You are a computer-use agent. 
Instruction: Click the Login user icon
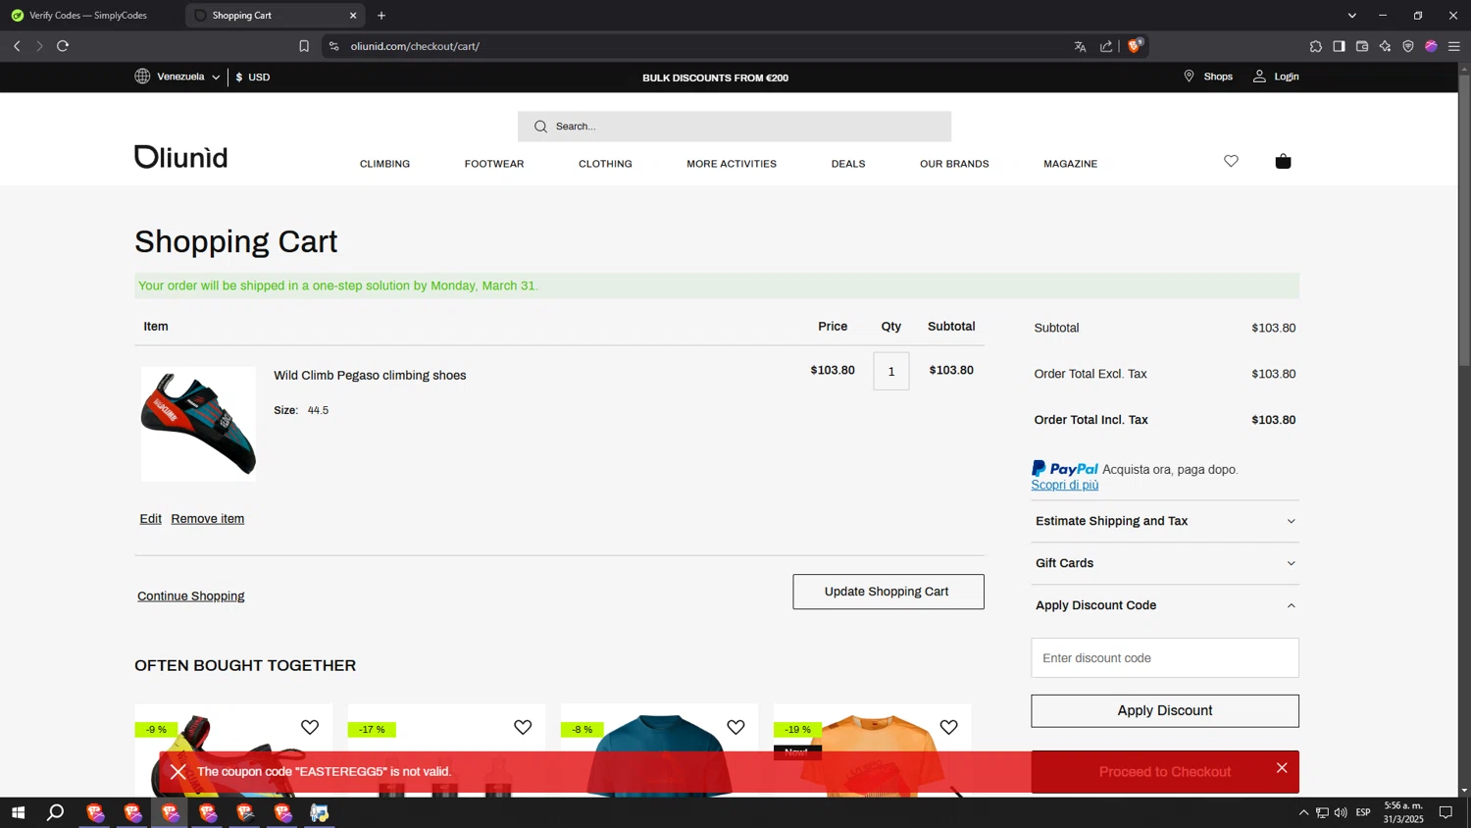point(1259,77)
